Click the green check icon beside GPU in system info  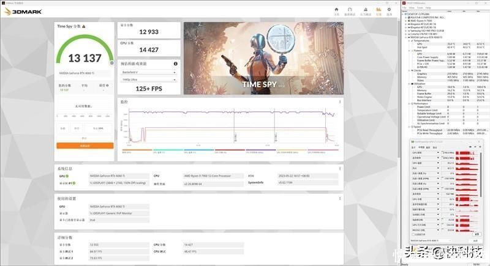click(67, 176)
